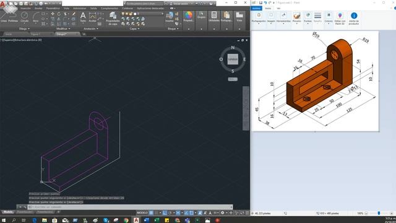Toggle polar tracking in status bar
396x223 pixels.
click(x=170, y=213)
